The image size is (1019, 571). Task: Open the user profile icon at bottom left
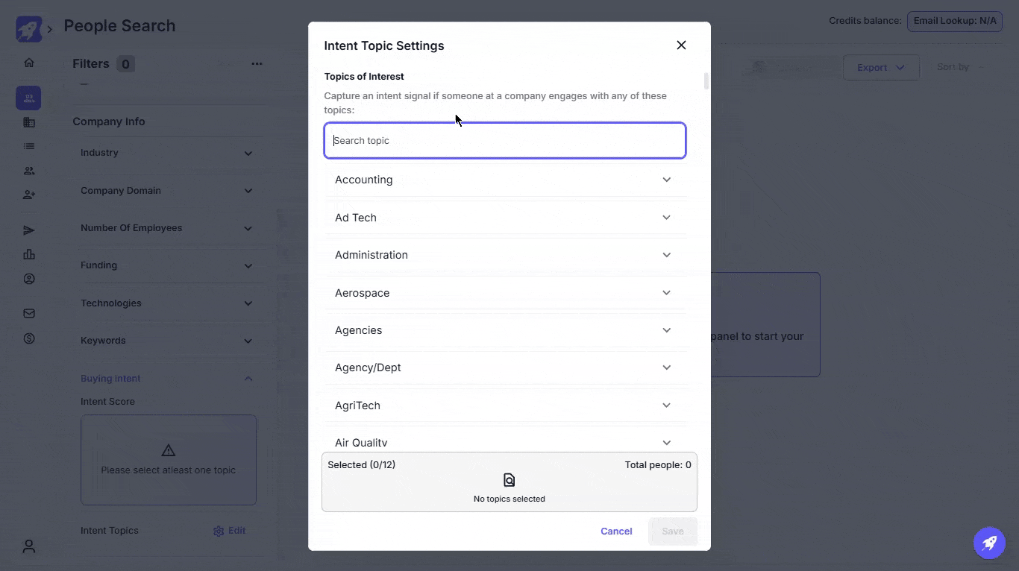pos(29,546)
